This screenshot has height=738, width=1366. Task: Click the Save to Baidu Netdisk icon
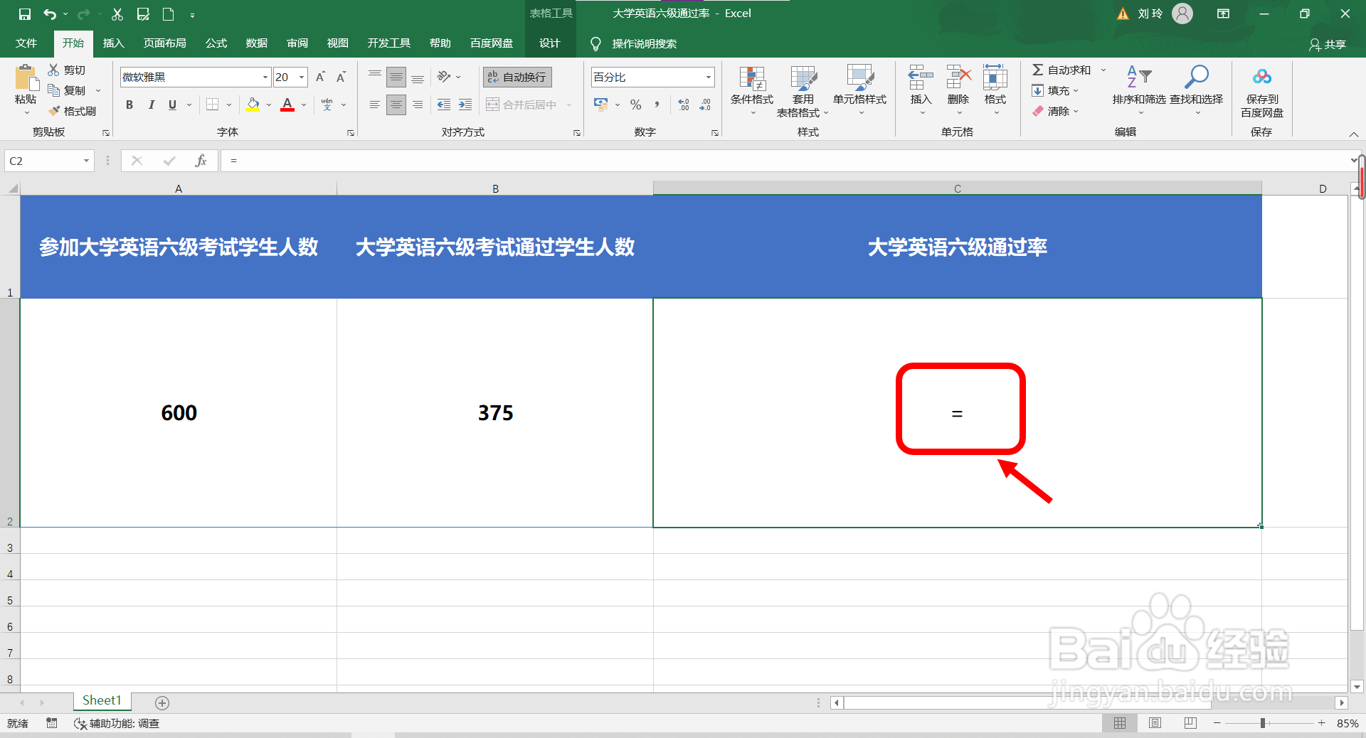click(1262, 77)
